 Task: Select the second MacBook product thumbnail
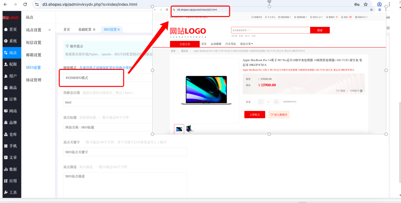(x=190, y=129)
